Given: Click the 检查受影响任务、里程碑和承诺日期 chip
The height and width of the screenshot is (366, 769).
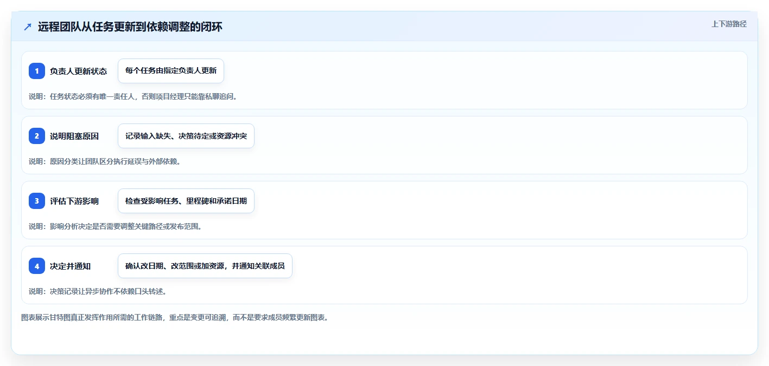Looking at the screenshot, I should coord(186,201).
